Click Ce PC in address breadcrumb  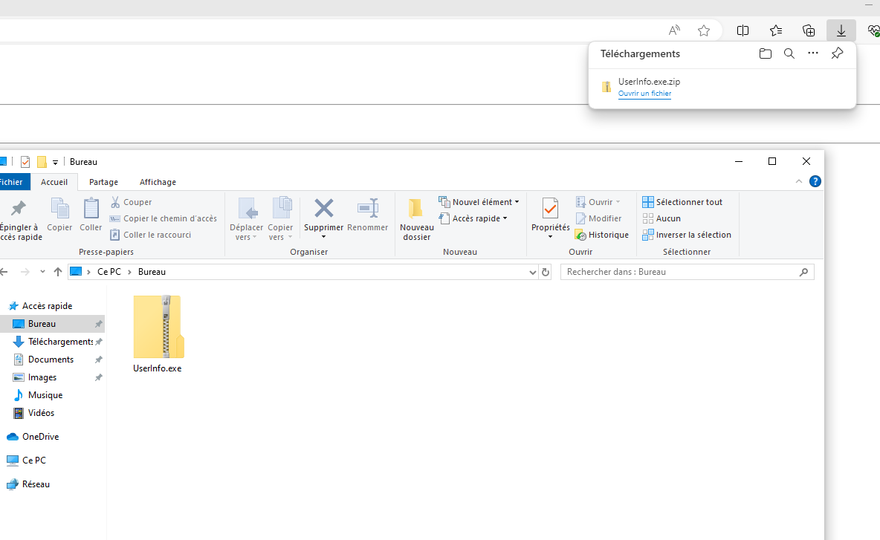pos(109,271)
